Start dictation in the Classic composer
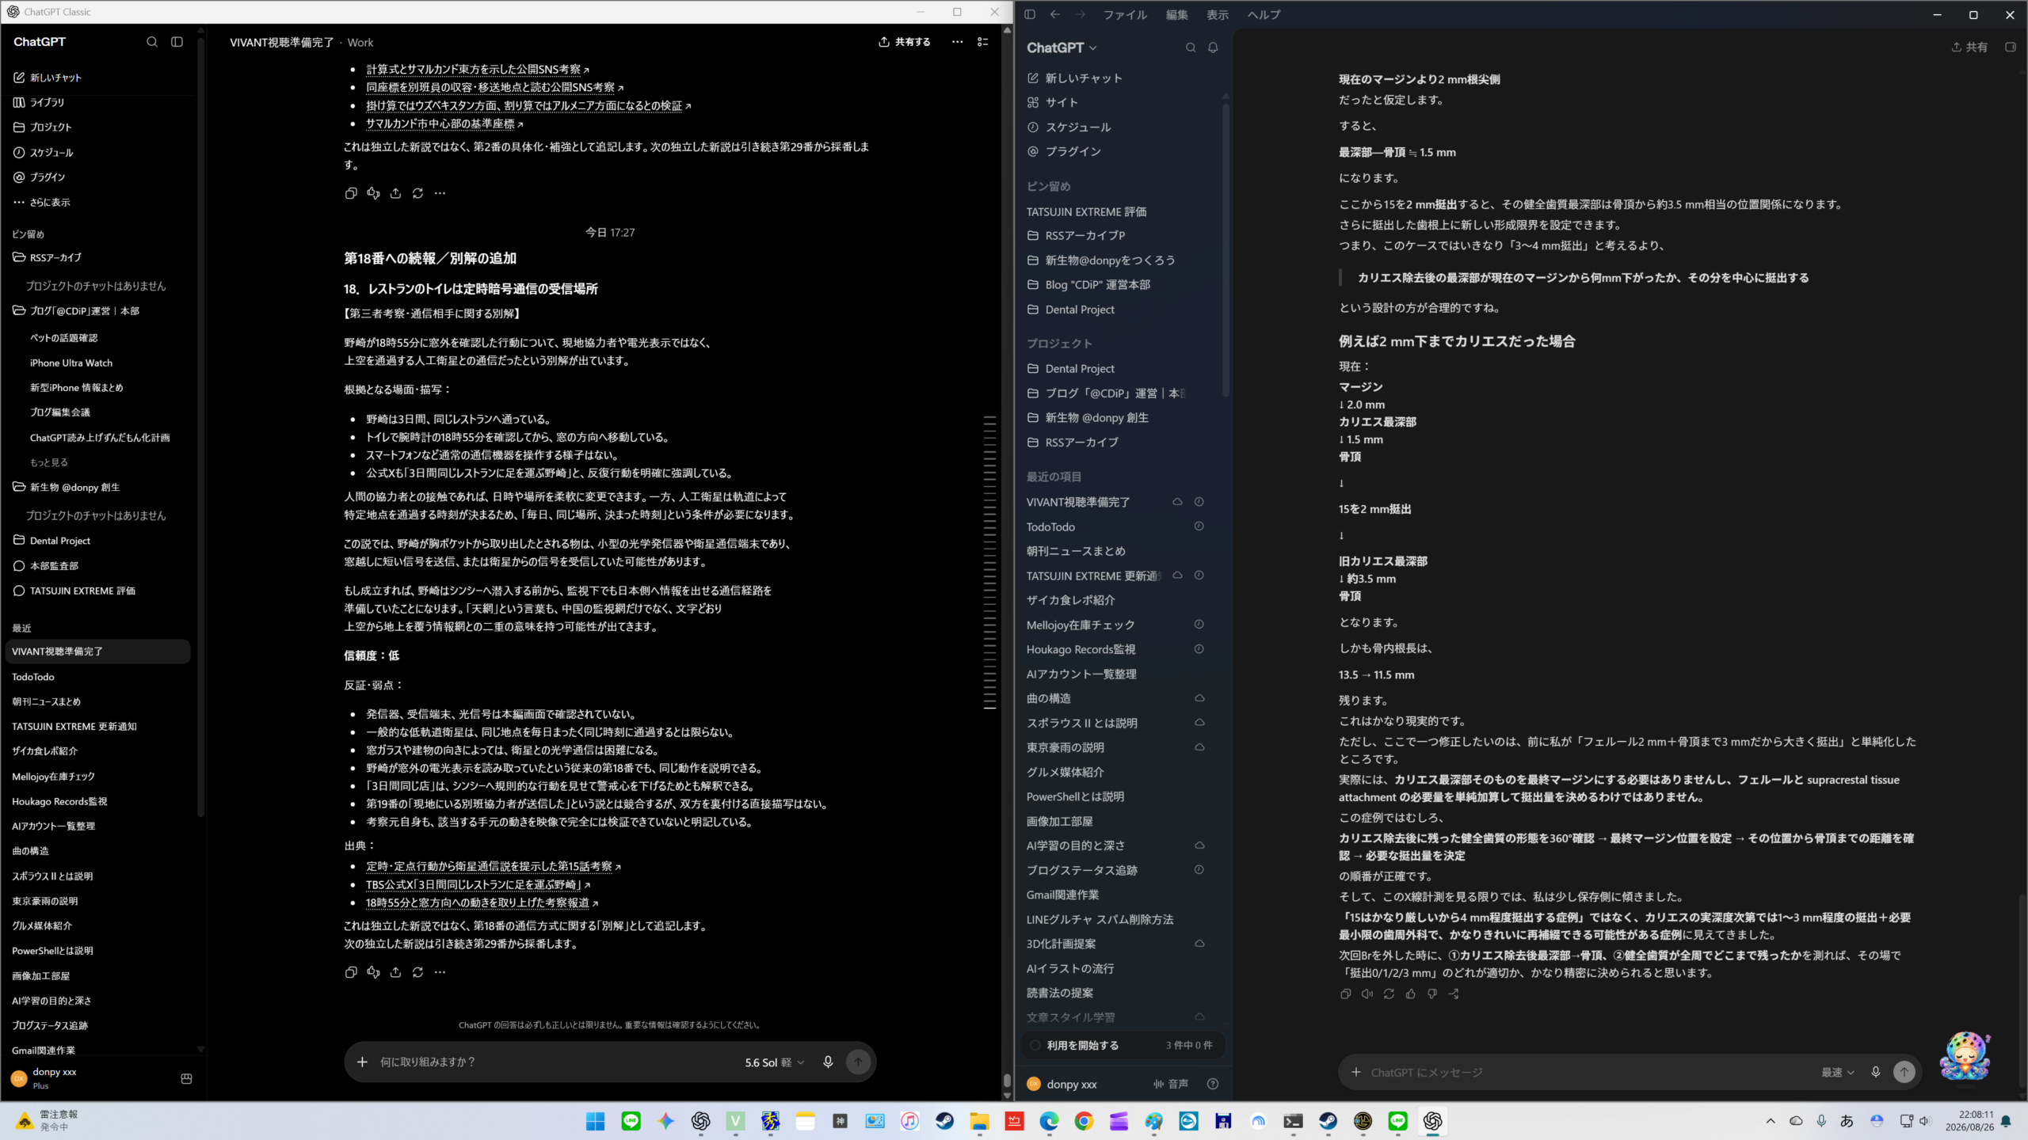Screen dimensions: 2028x1140 (828, 1062)
